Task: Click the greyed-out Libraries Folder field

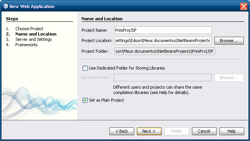Action: click(x=162, y=78)
